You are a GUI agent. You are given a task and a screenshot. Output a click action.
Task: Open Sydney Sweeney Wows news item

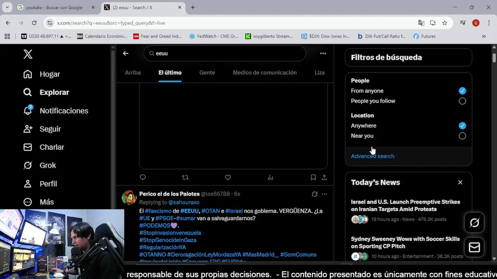point(405,243)
